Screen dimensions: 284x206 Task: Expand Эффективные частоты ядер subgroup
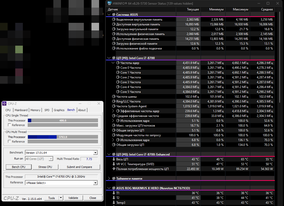pyautogui.click(x=113, y=111)
